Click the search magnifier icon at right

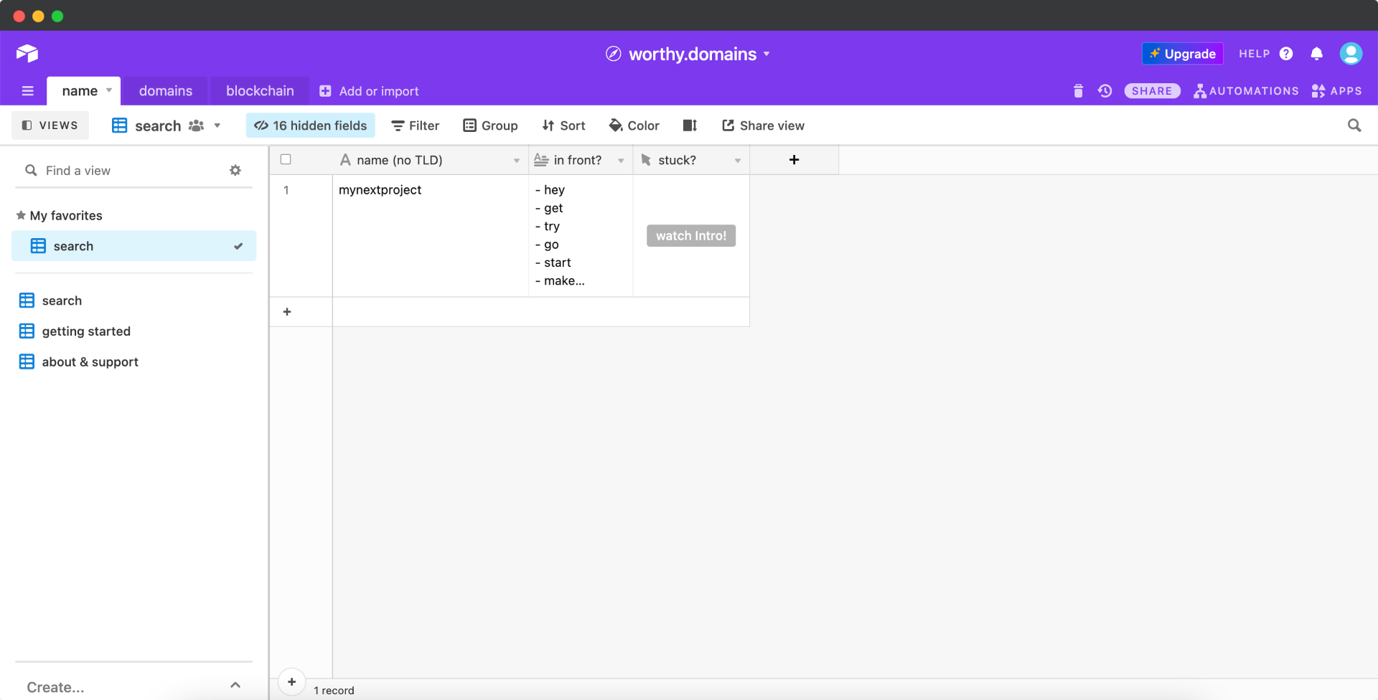pos(1354,126)
